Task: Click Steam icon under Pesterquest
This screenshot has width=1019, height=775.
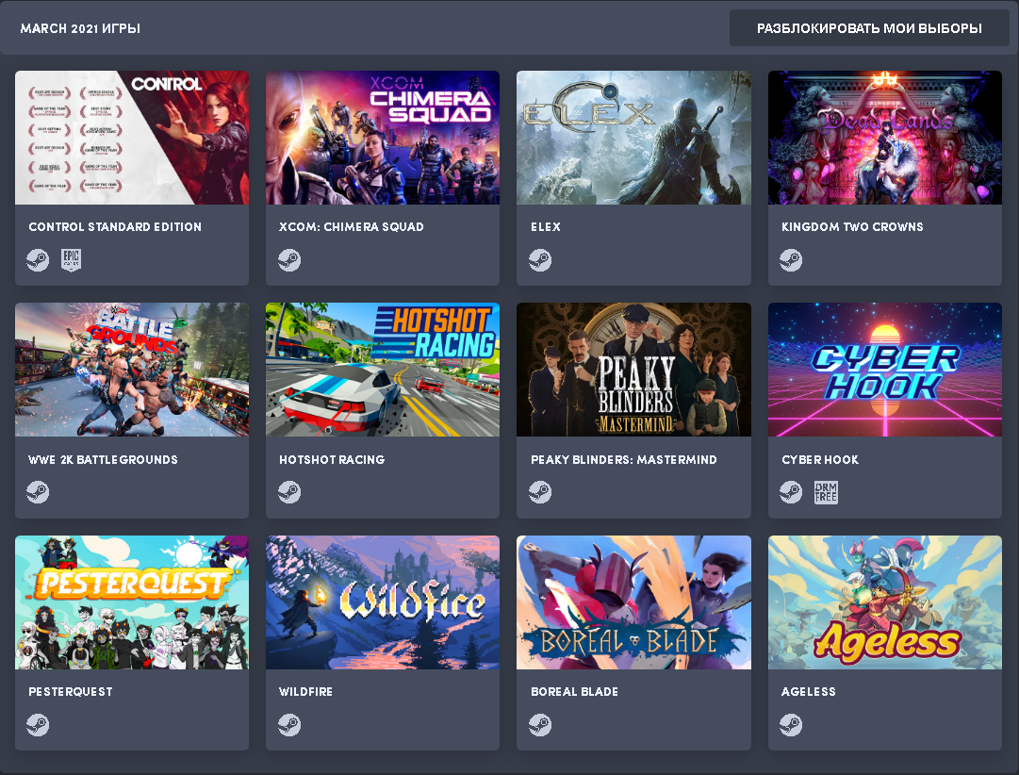Action: coord(38,724)
